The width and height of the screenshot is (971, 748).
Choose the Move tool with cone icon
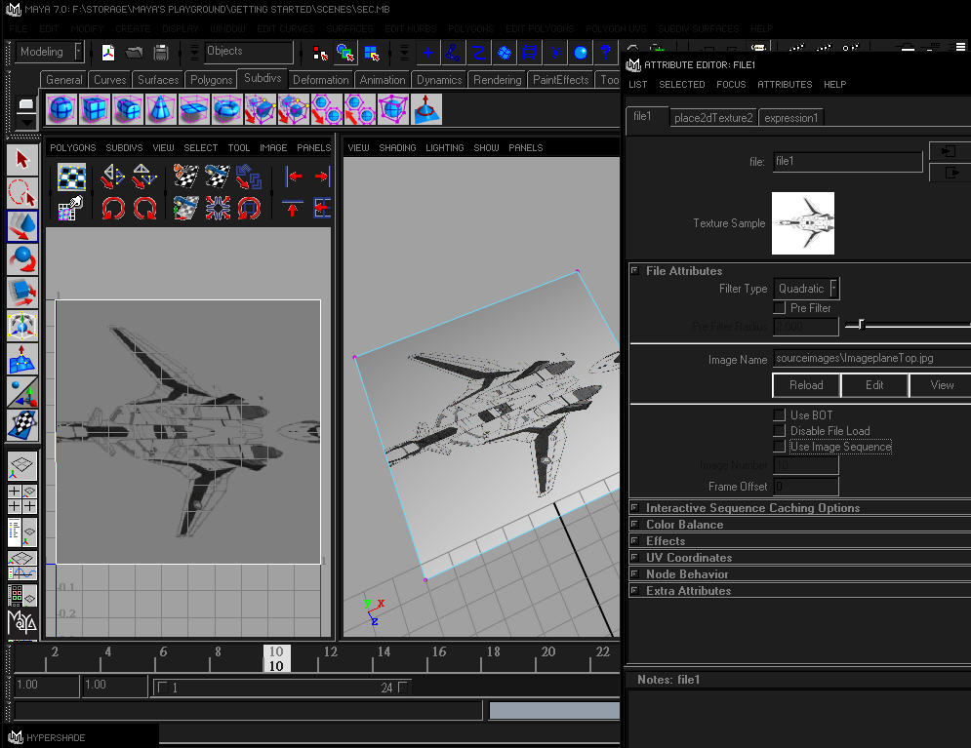point(22,226)
